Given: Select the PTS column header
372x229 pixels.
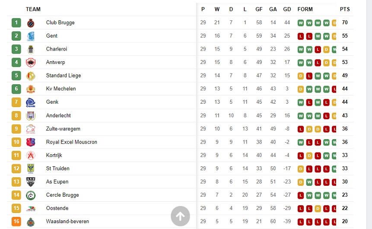Looking at the screenshot, I should (345, 9).
